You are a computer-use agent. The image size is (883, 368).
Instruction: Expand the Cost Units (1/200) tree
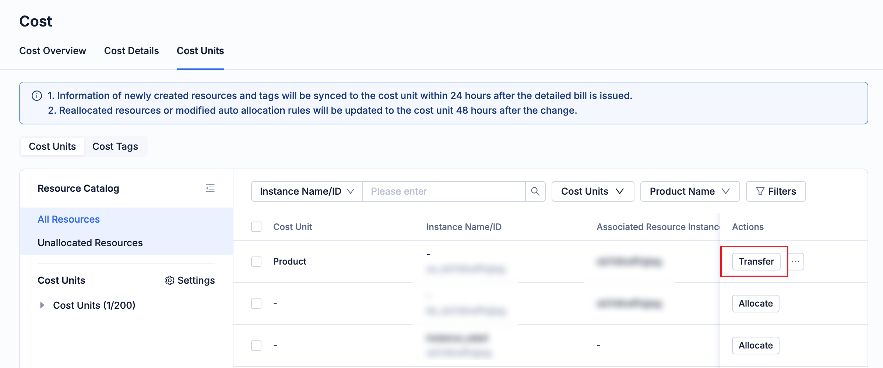click(x=42, y=305)
